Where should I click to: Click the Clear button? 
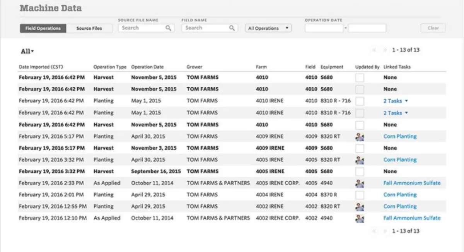click(433, 28)
